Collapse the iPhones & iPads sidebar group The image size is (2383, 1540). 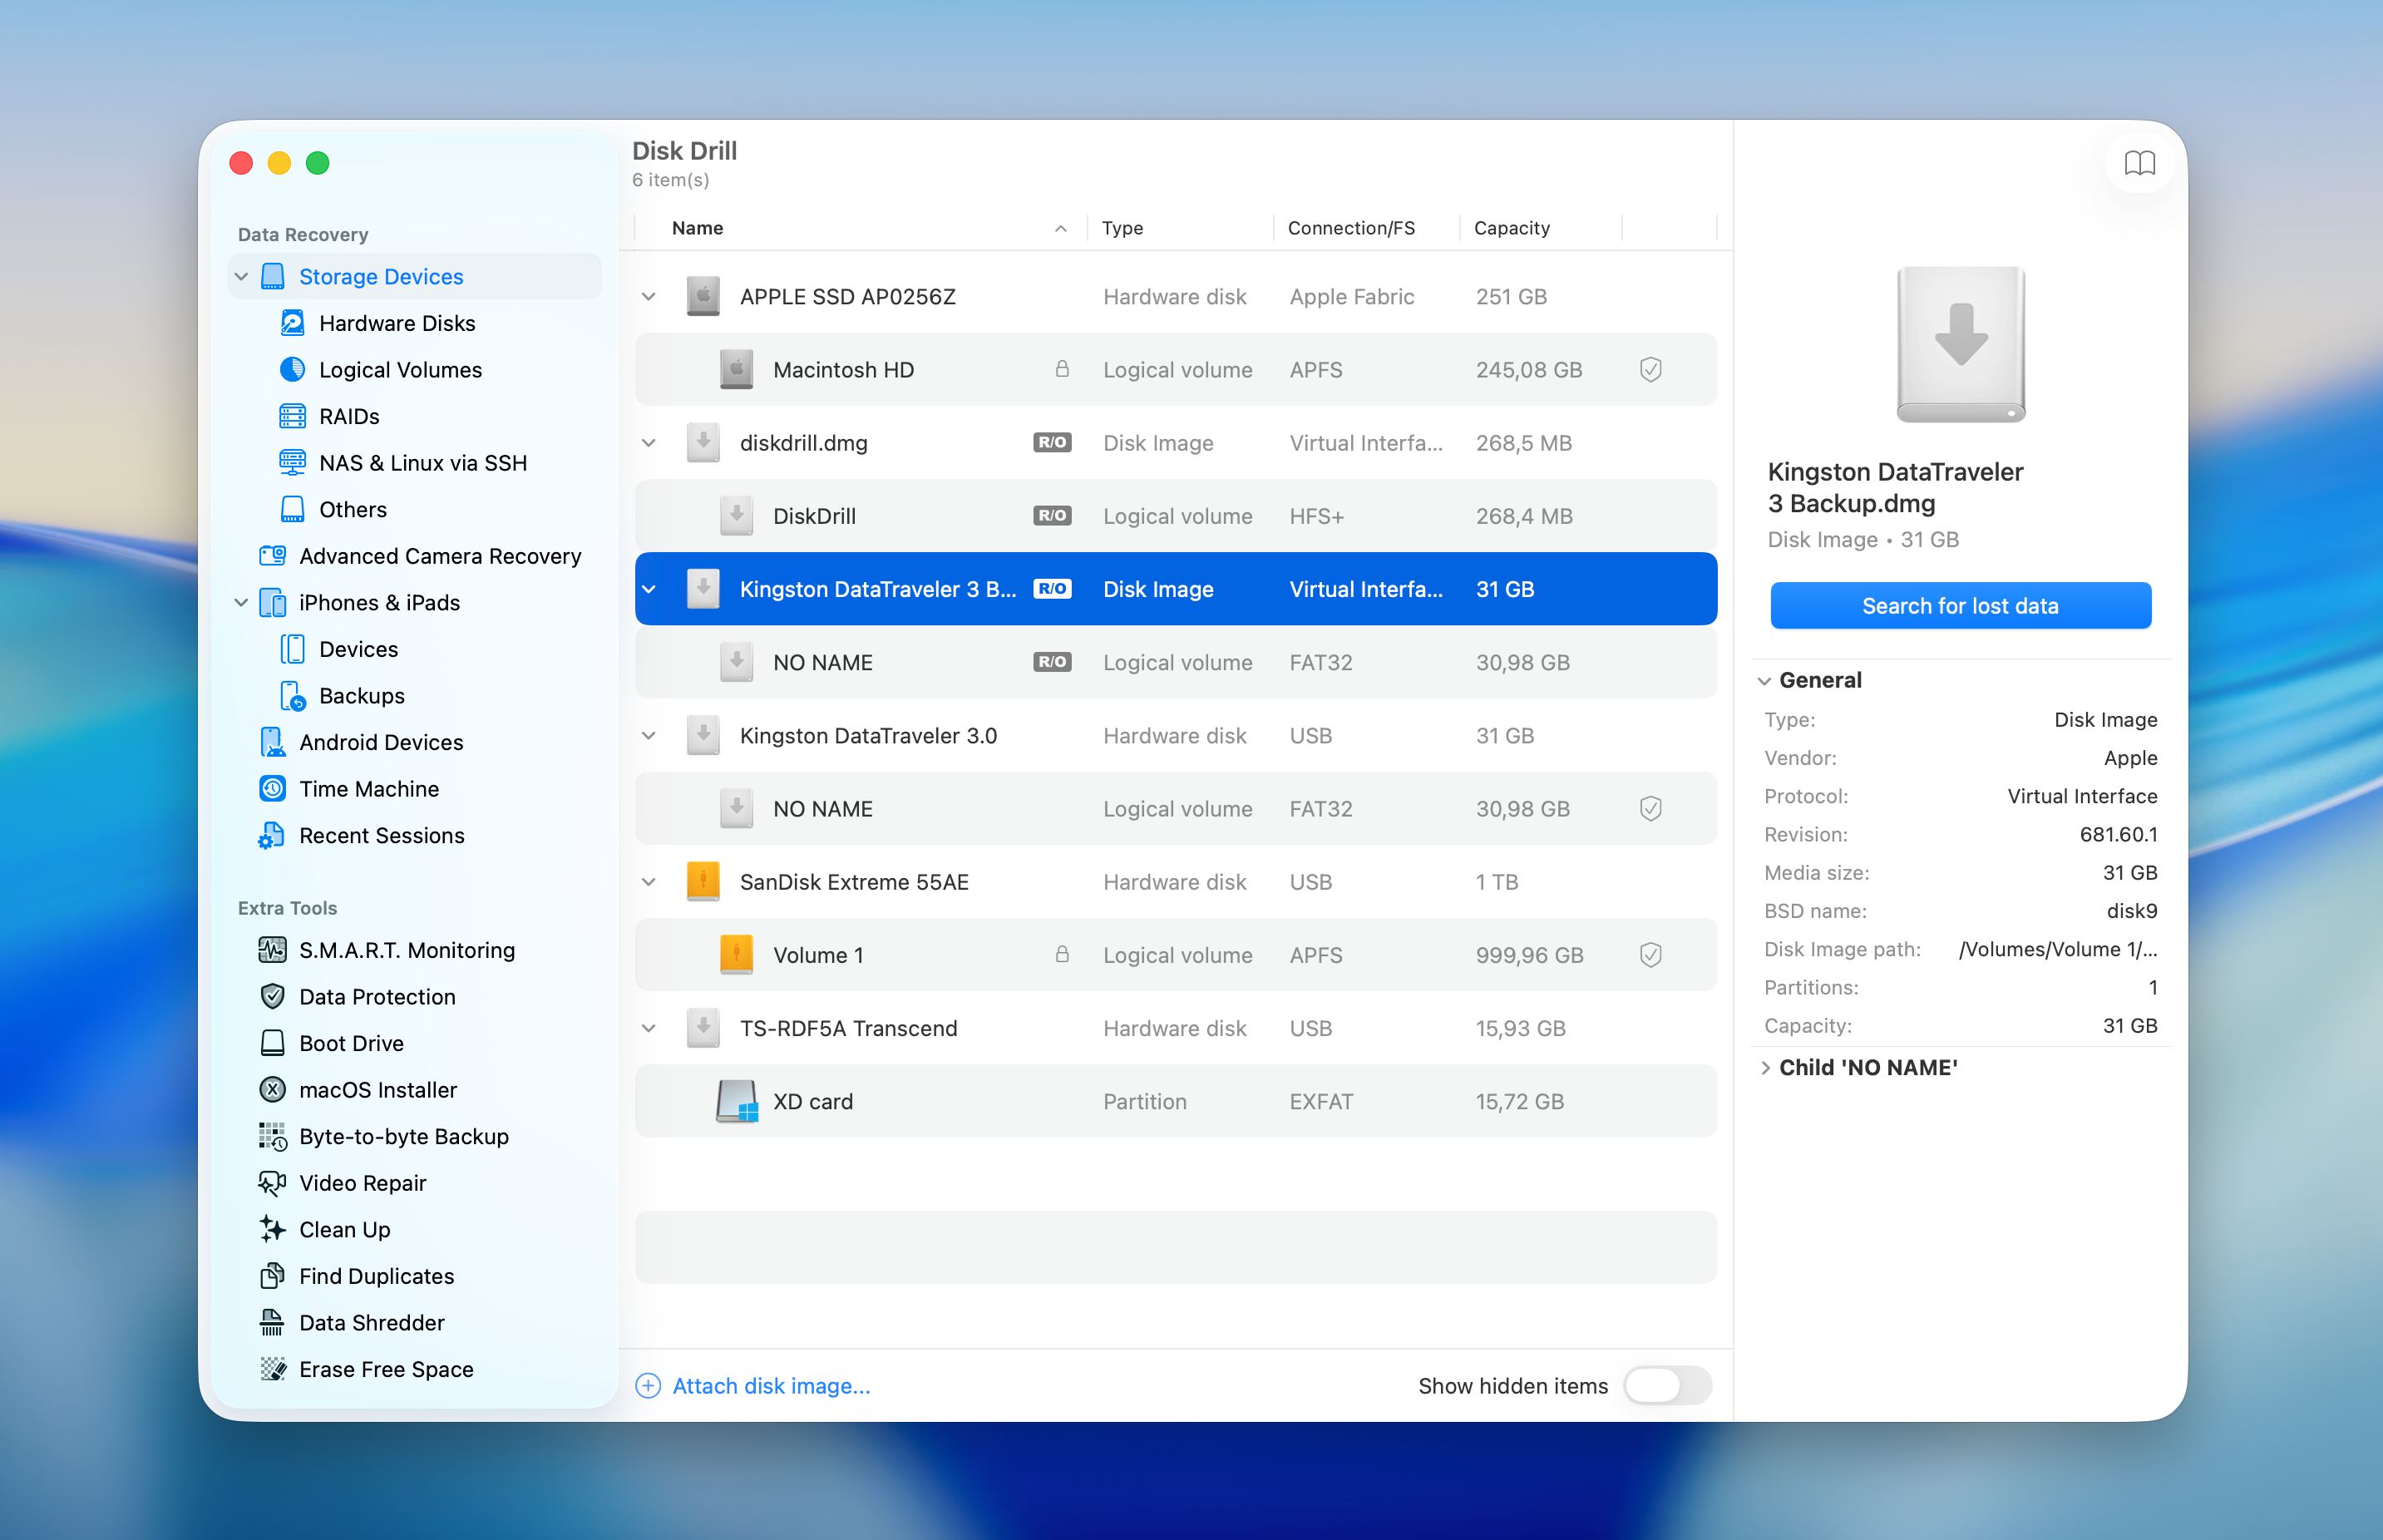pos(241,603)
